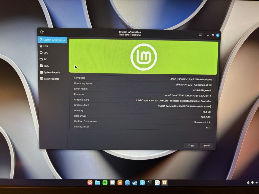Click the NVIDIA GeForce GTX 950M value
This screenshot has height=194, width=259.
point(184,106)
